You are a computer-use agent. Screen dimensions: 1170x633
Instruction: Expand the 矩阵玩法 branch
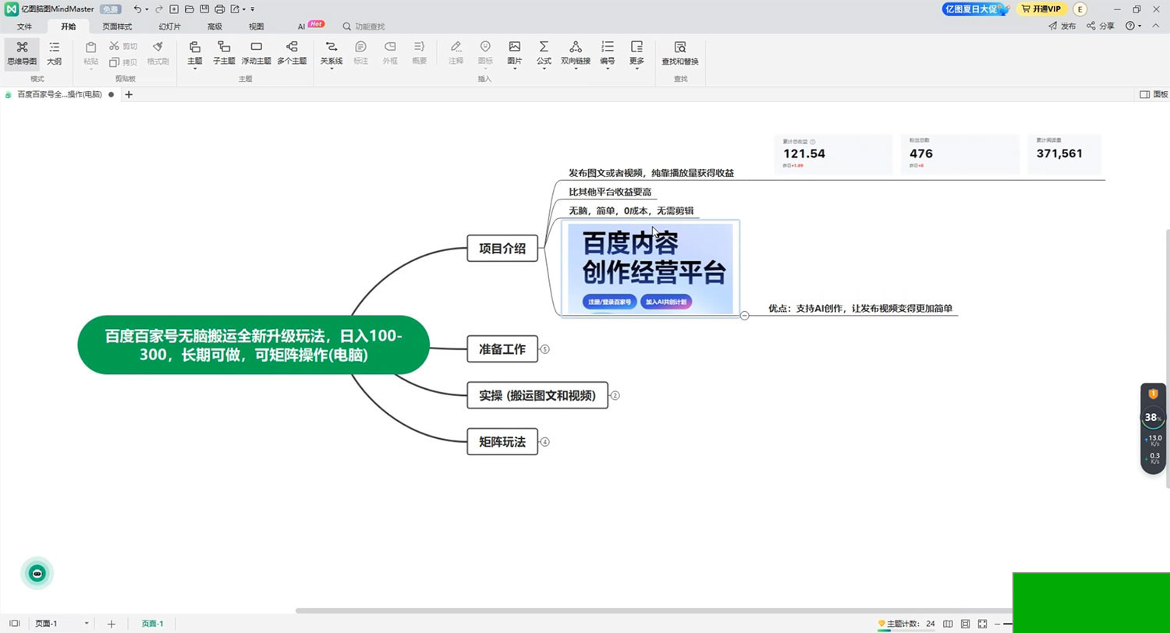click(x=545, y=442)
